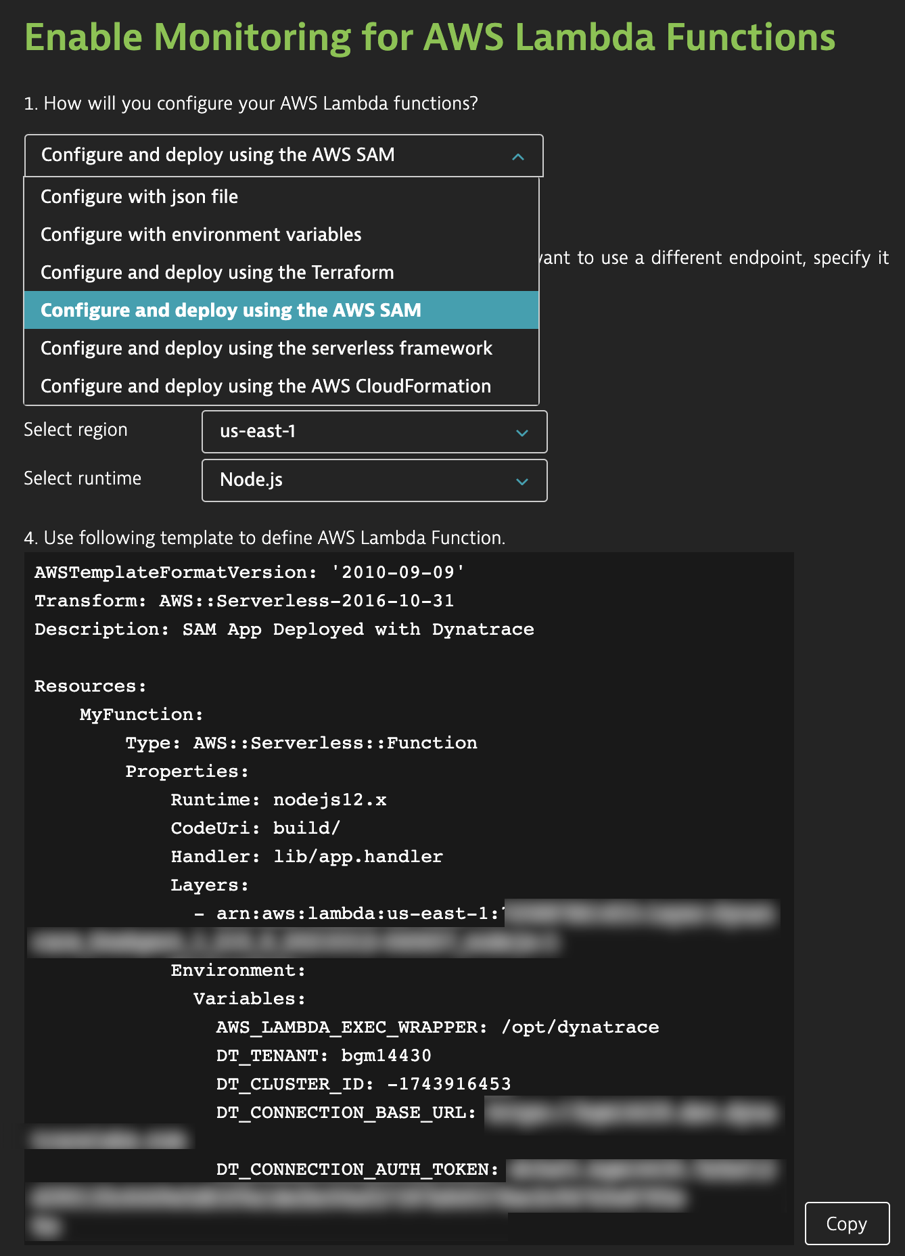905x1256 pixels.
Task: Click the chevron-up icon in configuration dropdown
Action: tap(518, 156)
